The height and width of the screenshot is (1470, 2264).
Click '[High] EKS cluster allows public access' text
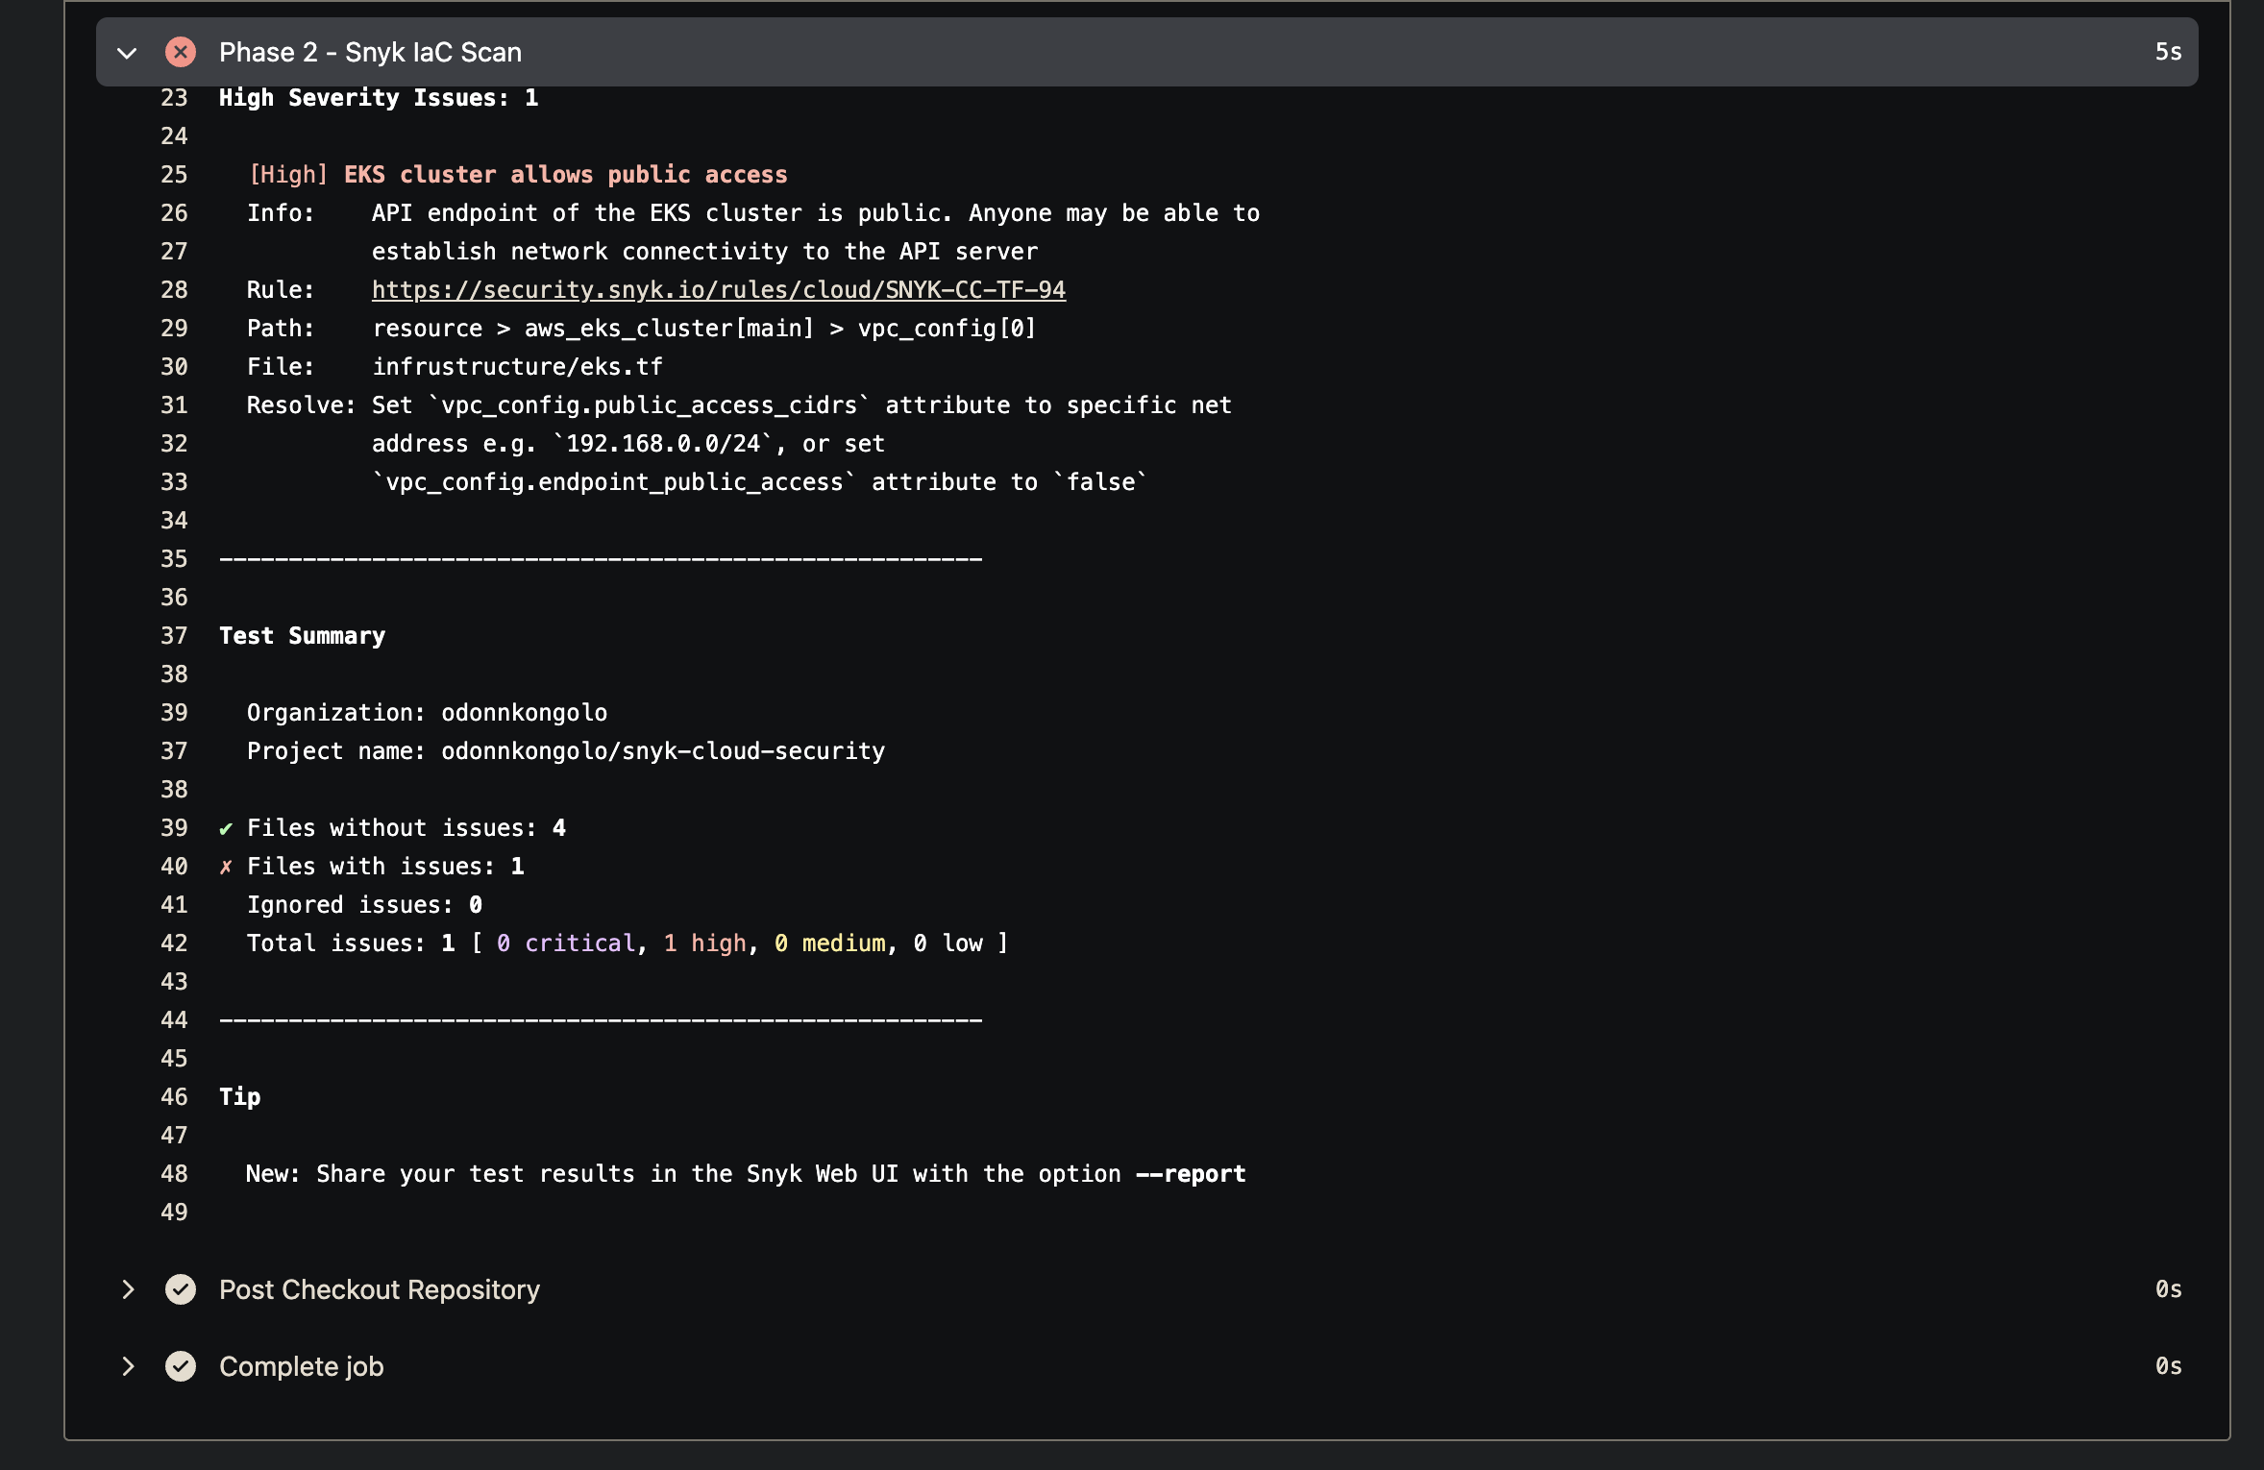pyautogui.click(x=518, y=175)
